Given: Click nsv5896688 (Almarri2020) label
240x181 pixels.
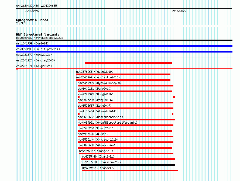Looking at the screenshot, I should (x=97, y=145).
